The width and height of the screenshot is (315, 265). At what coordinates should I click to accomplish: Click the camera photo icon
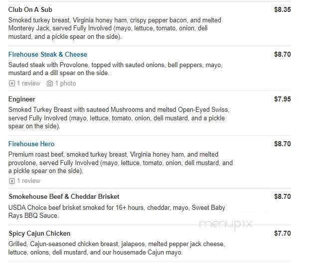tap(50, 84)
